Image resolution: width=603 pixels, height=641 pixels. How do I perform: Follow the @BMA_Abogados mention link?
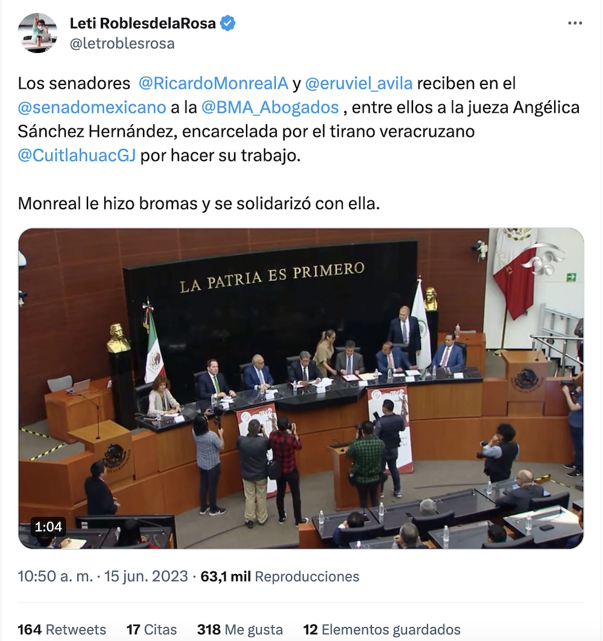270,107
